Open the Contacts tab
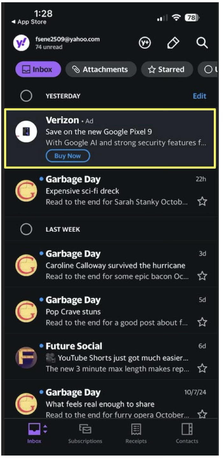Viewport: 223px width, 459px height. [187, 433]
